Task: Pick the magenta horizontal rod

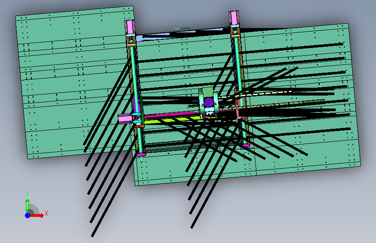Action: (x=169, y=115)
